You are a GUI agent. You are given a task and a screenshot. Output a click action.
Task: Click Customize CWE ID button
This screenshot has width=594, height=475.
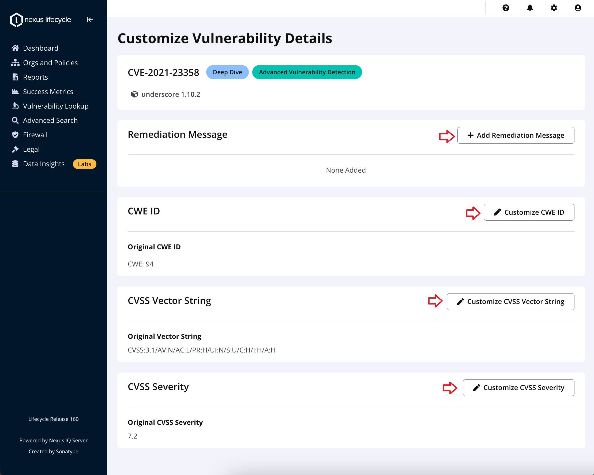[x=529, y=212]
